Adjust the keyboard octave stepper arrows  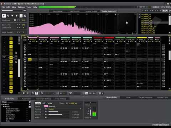pyautogui.click(x=19, y=32)
